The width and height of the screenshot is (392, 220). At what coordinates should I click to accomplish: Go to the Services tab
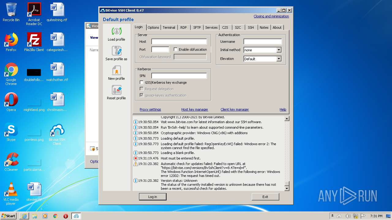211,28
